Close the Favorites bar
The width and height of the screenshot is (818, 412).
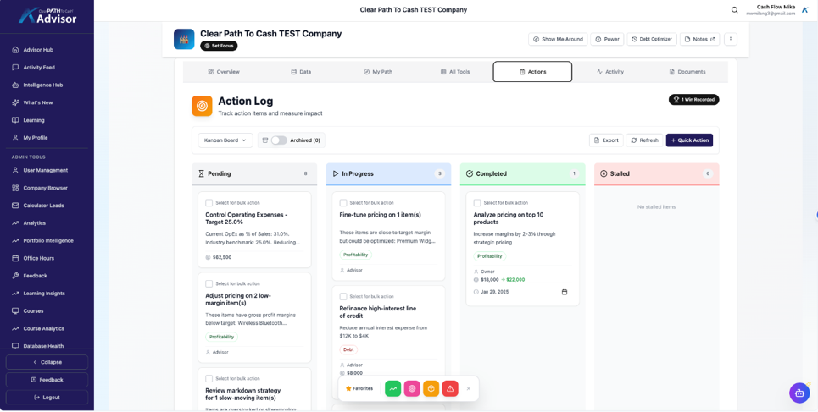pos(469,388)
